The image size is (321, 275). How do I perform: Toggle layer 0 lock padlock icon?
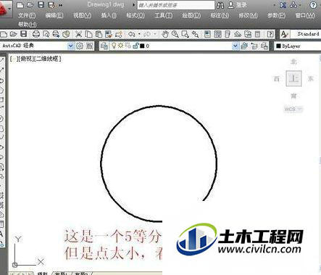(136, 46)
